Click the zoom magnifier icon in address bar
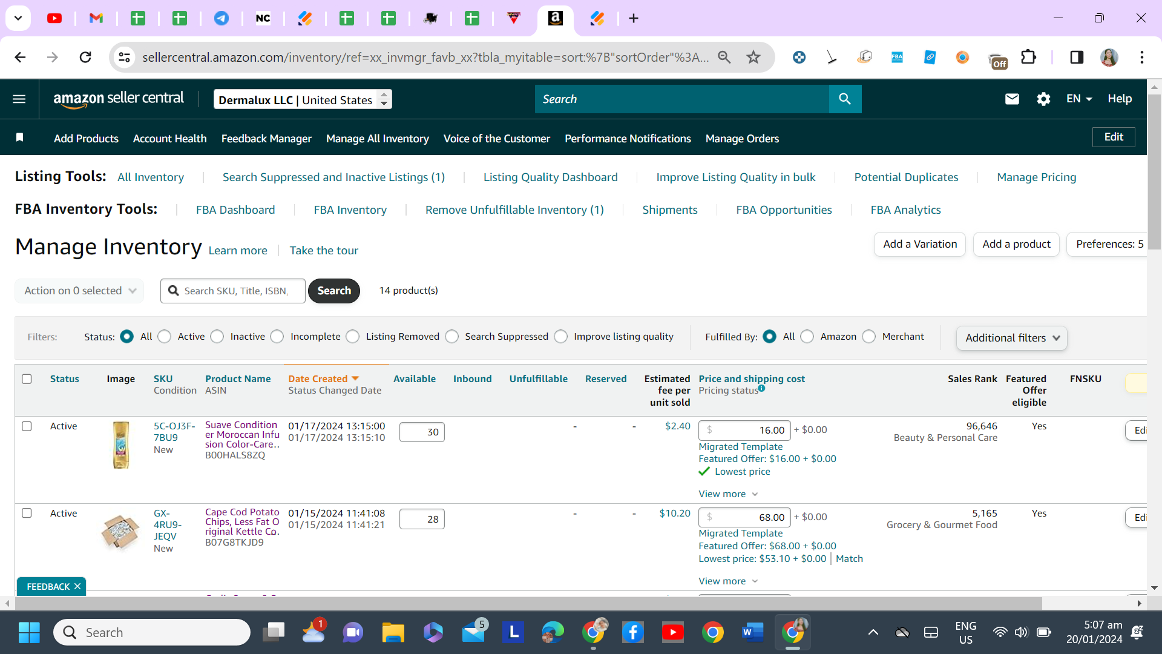 point(724,57)
